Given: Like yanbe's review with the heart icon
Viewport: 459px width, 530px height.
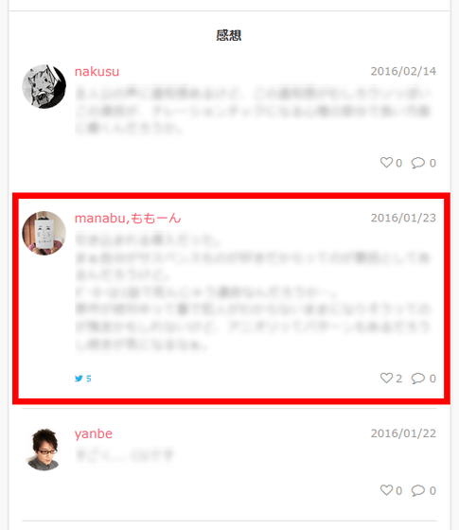Looking at the screenshot, I should point(386,490).
